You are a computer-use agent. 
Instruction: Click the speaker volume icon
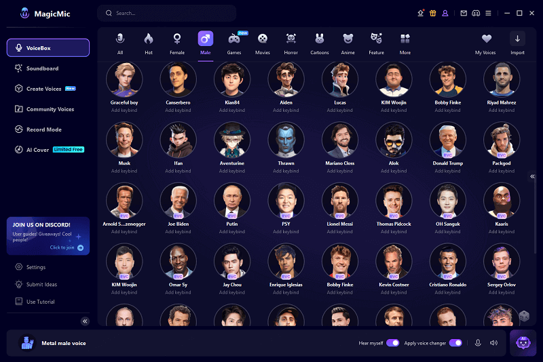pyautogui.click(x=493, y=342)
